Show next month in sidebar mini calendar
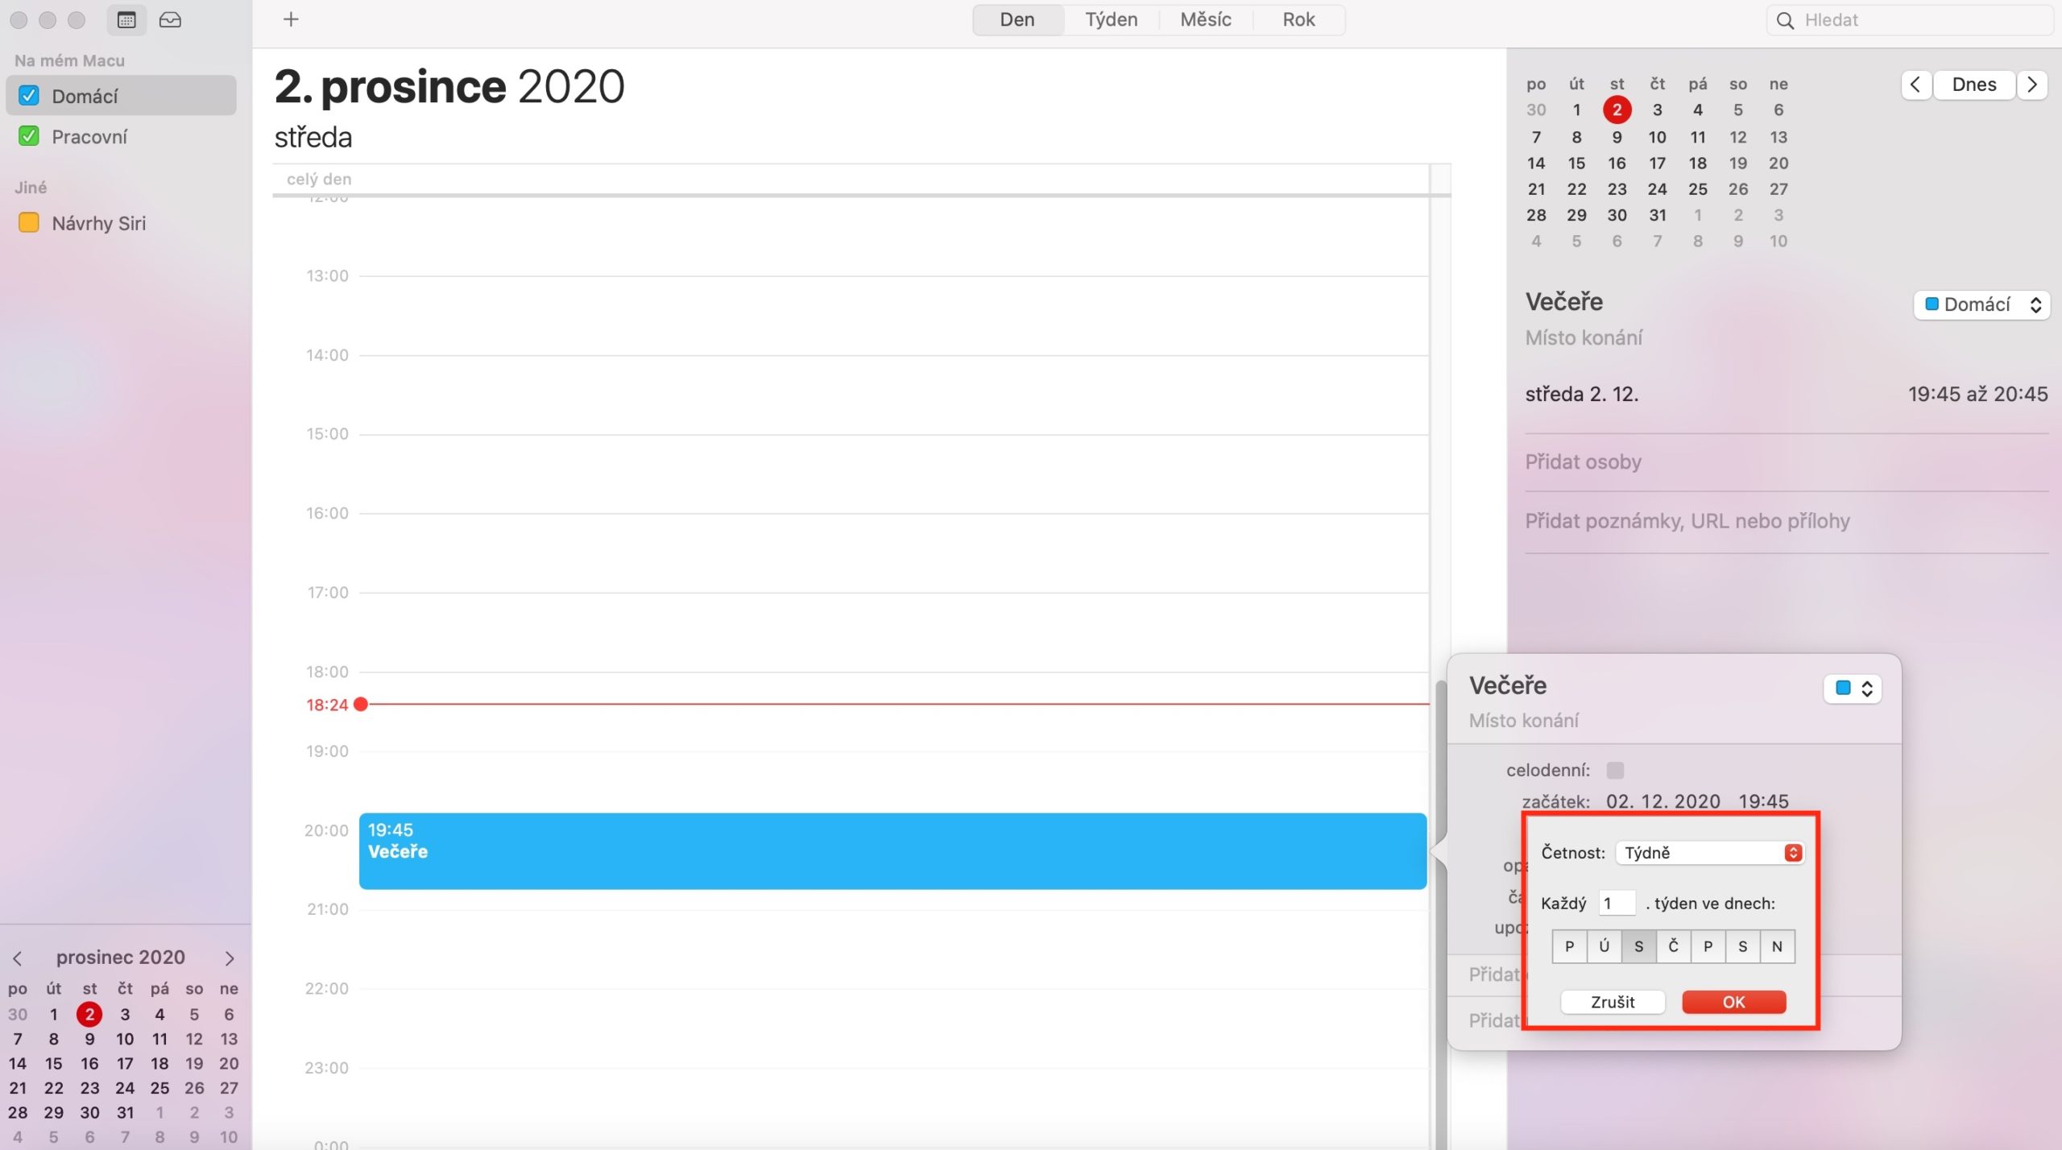 [230, 958]
